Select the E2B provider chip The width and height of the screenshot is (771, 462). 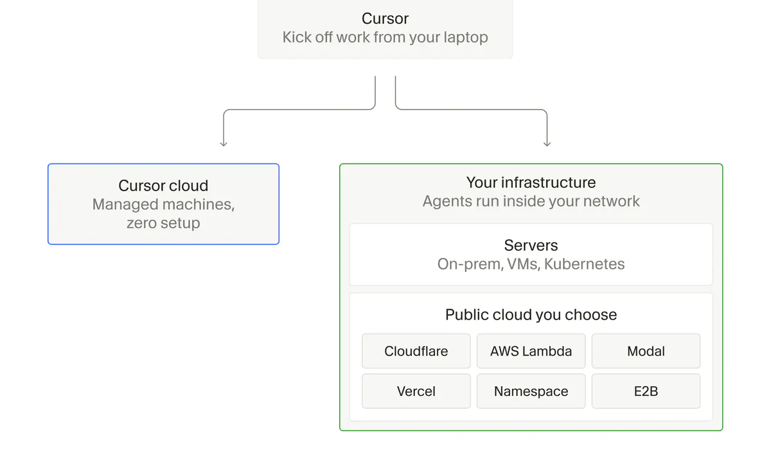[646, 391]
